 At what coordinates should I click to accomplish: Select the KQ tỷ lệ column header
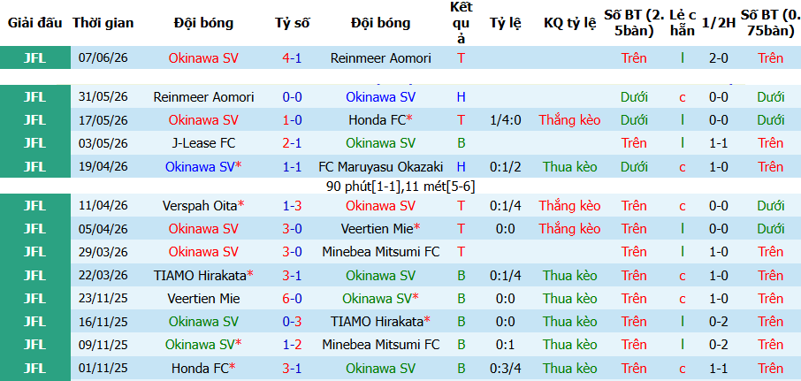[x=569, y=23]
